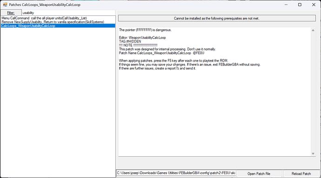Minimize the Patches window

pos(286,5)
